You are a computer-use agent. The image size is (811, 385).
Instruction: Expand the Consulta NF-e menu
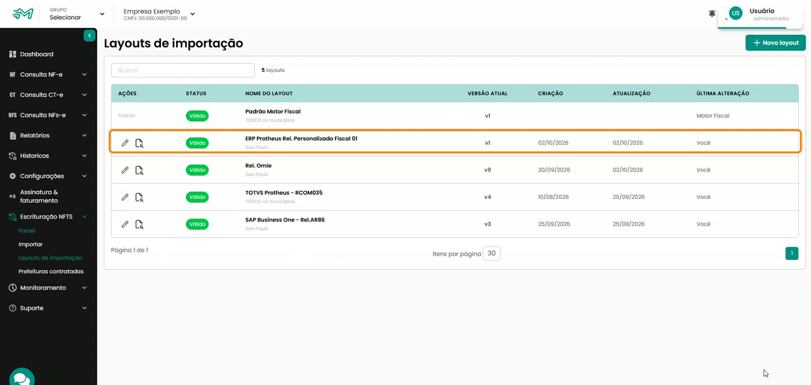click(49, 74)
